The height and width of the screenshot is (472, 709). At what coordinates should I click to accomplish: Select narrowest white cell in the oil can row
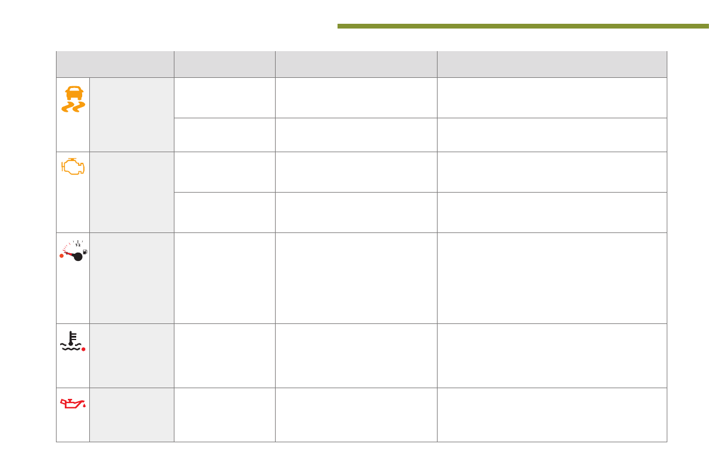click(224, 414)
